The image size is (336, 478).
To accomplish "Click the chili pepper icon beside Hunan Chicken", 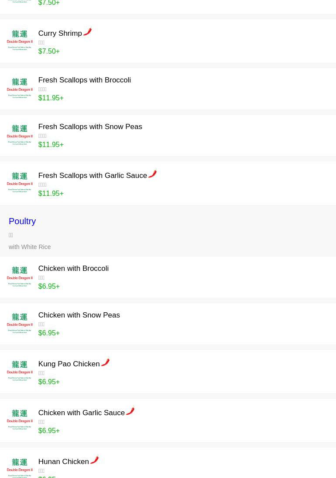I will tap(94, 460).
